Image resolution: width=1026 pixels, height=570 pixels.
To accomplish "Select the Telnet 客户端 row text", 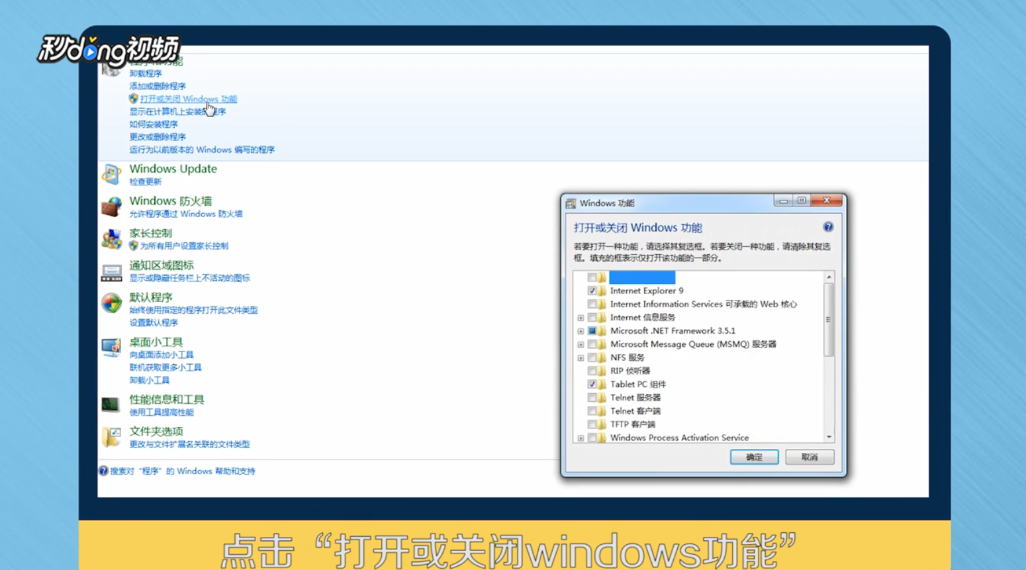I will [635, 411].
